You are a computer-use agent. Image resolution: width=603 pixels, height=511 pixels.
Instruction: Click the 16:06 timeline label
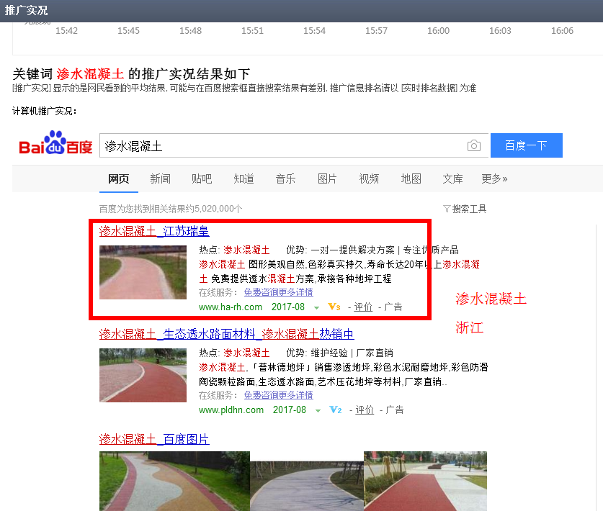pos(562,31)
